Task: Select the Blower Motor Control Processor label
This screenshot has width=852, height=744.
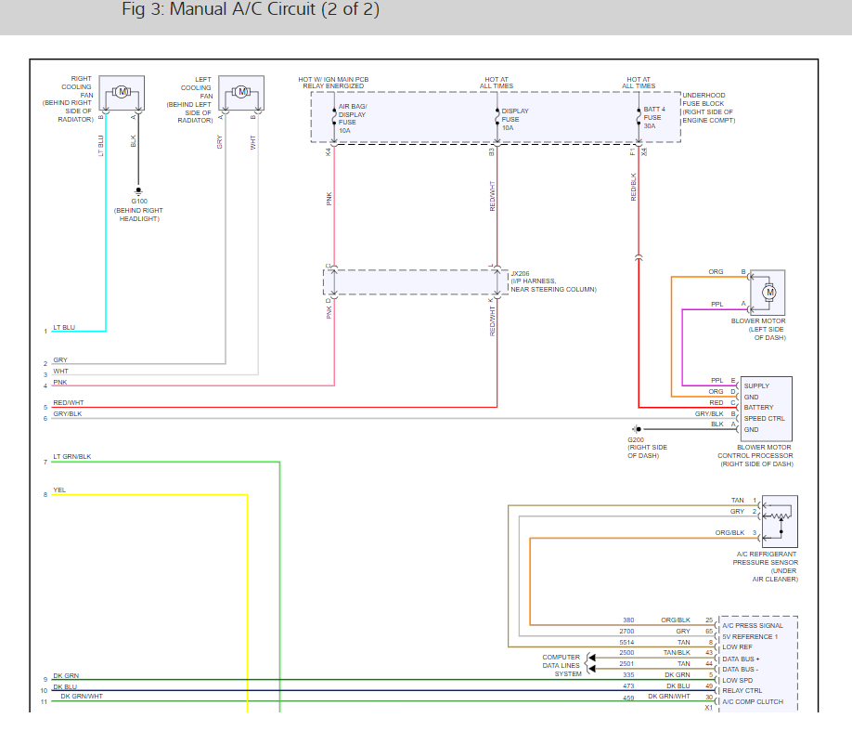Action: [755, 455]
